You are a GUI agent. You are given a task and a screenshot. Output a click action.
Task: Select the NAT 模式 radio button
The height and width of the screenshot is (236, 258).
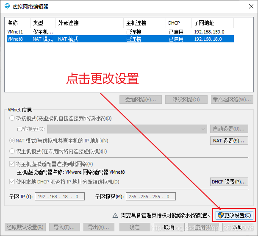coord(12,141)
